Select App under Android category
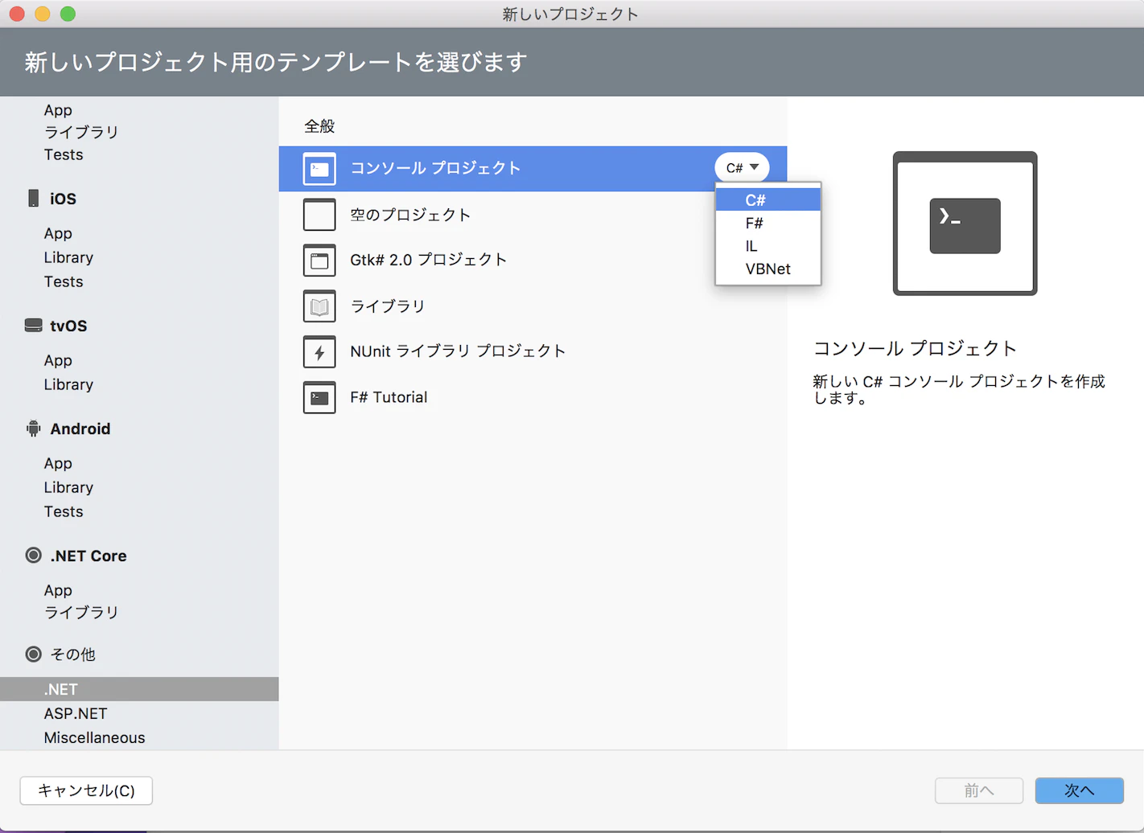 tap(58, 463)
